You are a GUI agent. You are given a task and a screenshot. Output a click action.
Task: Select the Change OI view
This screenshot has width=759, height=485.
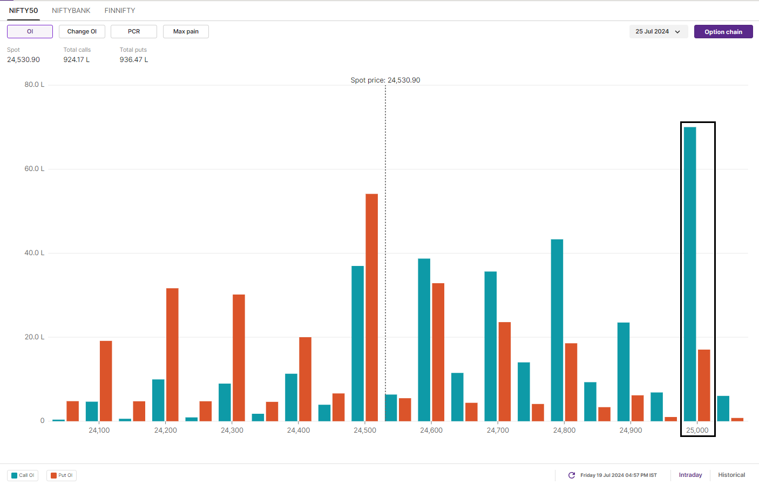click(82, 31)
